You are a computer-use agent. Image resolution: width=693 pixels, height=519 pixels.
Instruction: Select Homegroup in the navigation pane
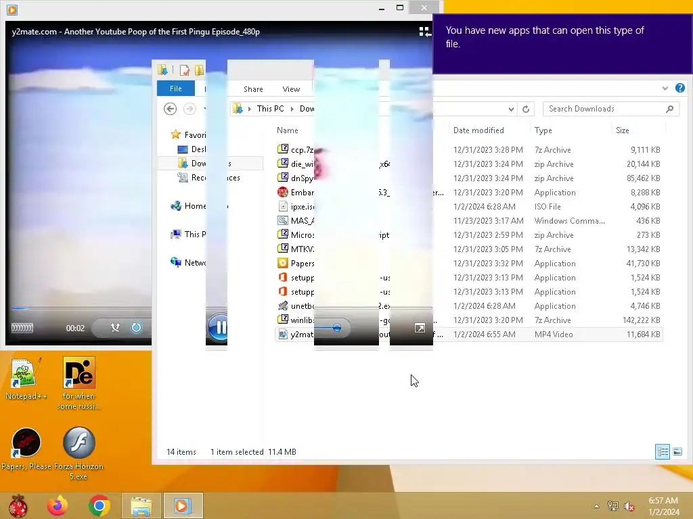[x=189, y=205]
